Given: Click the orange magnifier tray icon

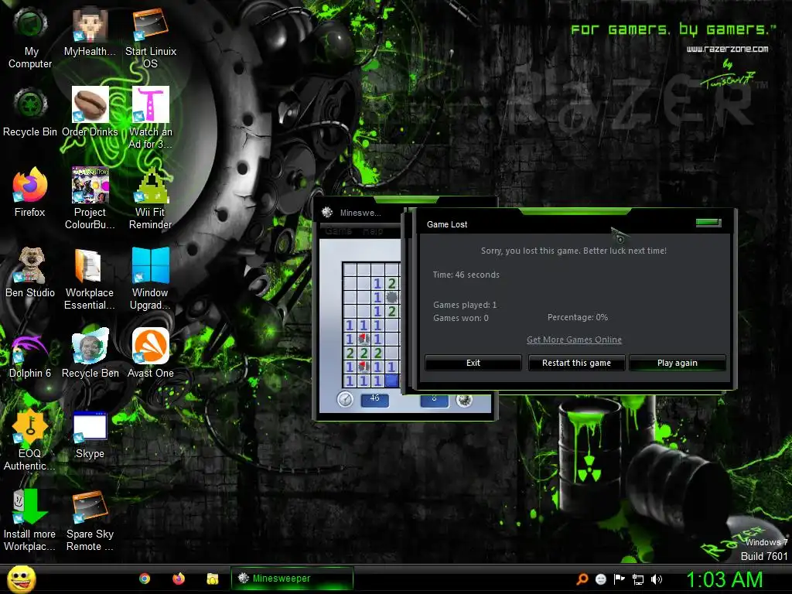Looking at the screenshot, I should (x=582, y=579).
